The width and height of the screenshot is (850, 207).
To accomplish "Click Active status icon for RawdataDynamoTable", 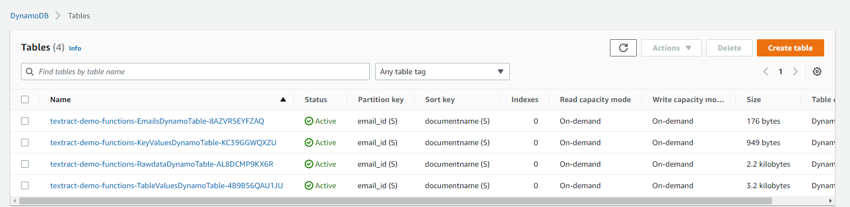I will pyautogui.click(x=309, y=164).
